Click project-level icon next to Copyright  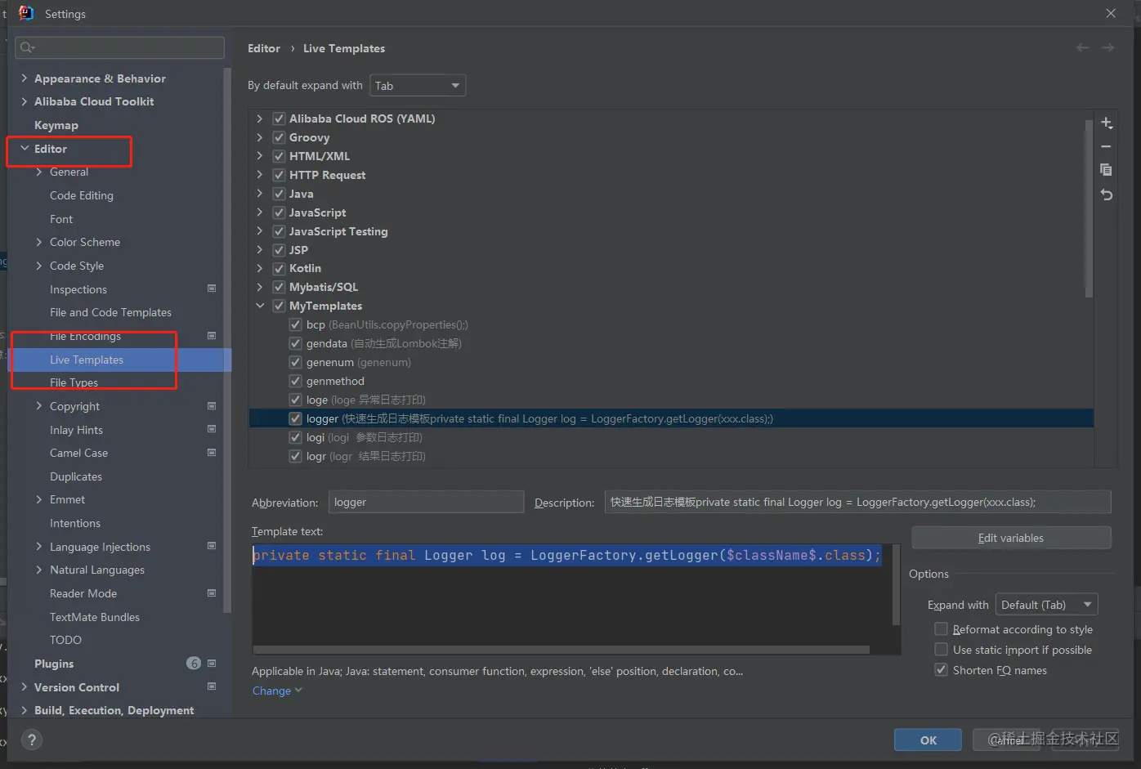212,406
